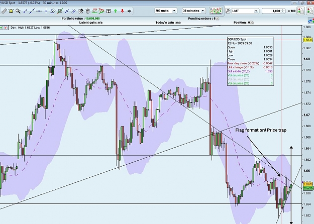Open the hammer object settings tool
The height and width of the screenshot is (224, 314).
(81, 11)
